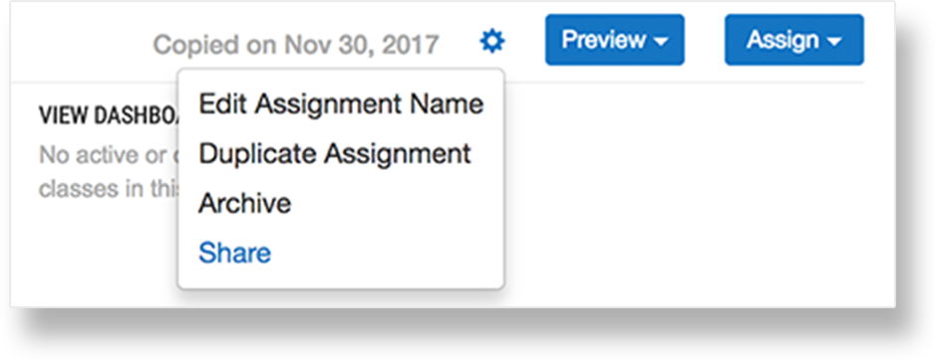Click the 'No active or' gray message
935x360 pixels.
[109, 155]
